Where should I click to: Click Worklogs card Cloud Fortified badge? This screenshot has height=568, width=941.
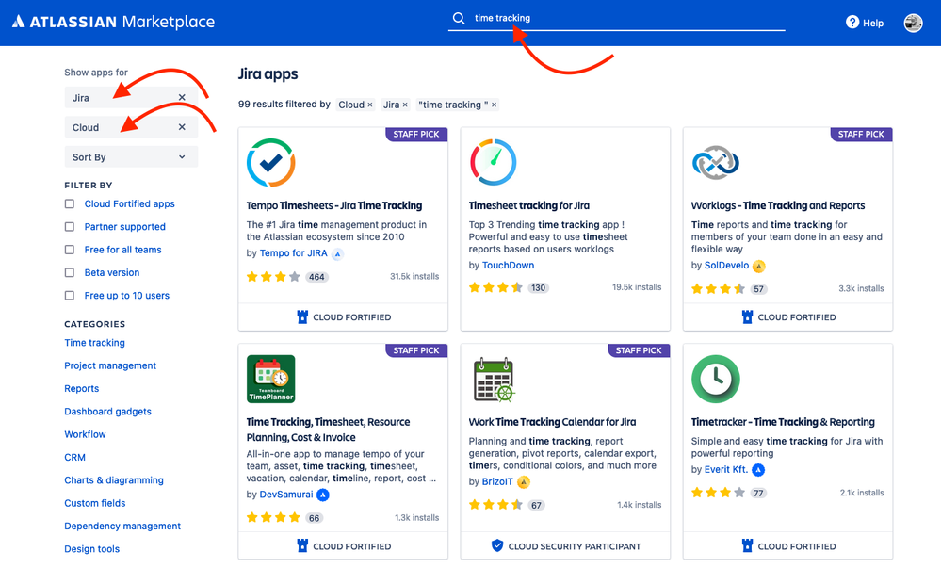(x=788, y=317)
